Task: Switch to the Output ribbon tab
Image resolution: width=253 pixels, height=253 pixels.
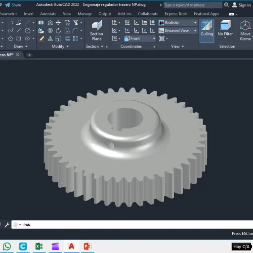Action: [105, 14]
